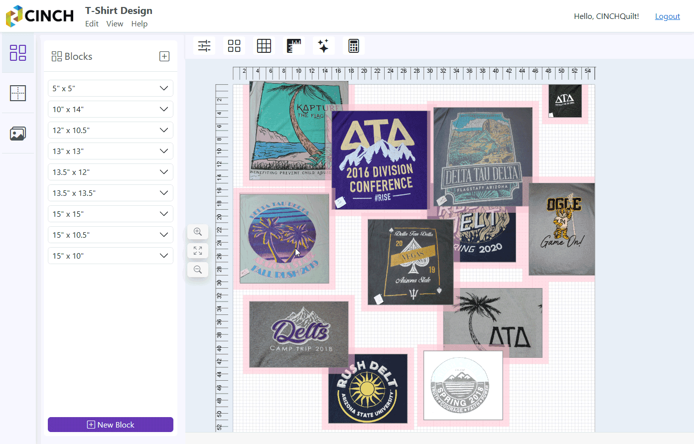Expand the 5" x 5" block dropdown

click(x=163, y=88)
